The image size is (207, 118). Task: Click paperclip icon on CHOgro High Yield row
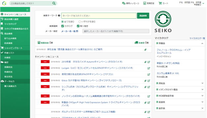point(145,103)
